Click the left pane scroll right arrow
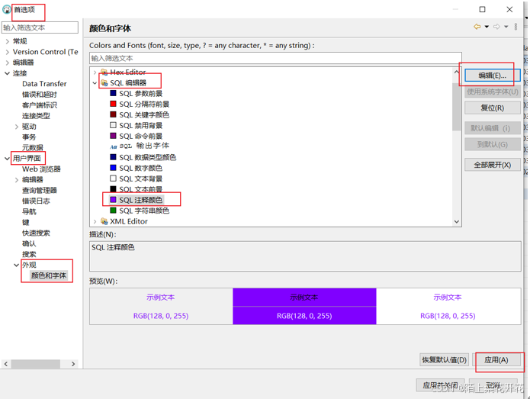Screen dimensions: 530x399 pyautogui.click(x=73, y=364)
